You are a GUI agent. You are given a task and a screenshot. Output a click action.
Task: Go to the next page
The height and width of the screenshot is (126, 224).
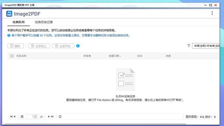(x=49, y=117)
